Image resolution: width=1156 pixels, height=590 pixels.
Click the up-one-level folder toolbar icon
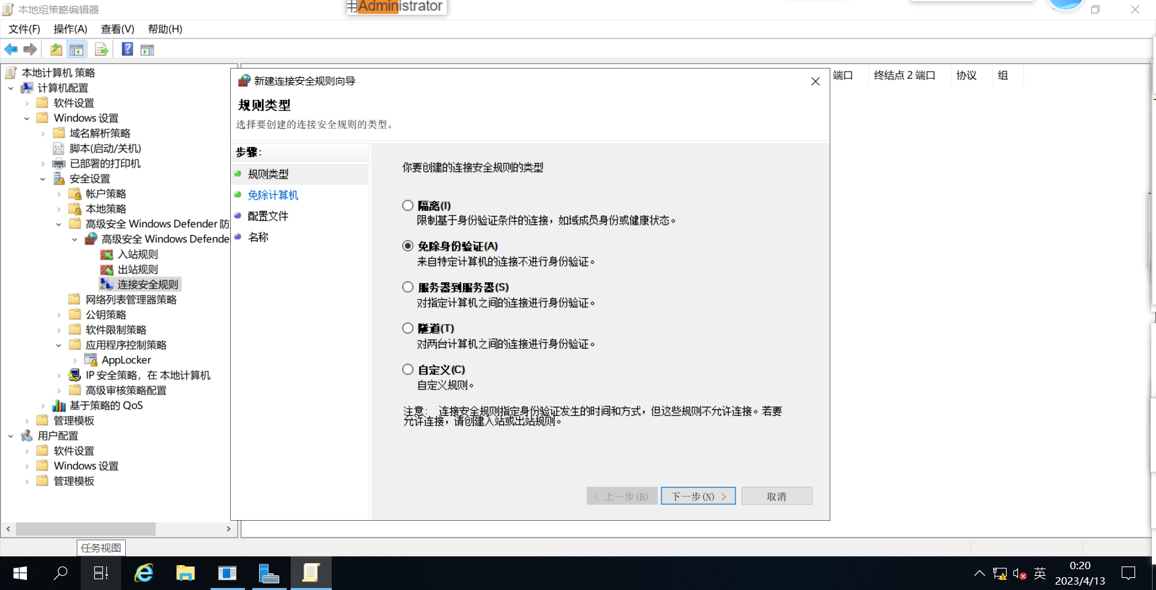pyautogui.click(x=57, y=49)
